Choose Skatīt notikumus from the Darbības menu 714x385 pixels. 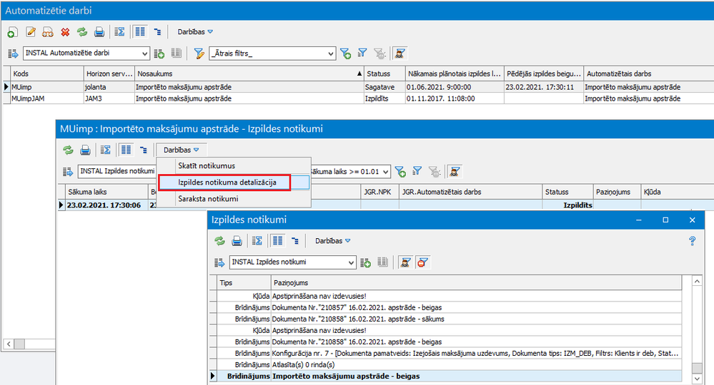(x=206, y=166)
